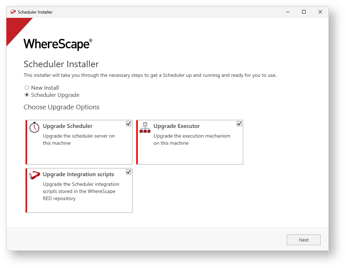
Task: Click the red glasses Integration scripts icon
Action: [34, 175]
